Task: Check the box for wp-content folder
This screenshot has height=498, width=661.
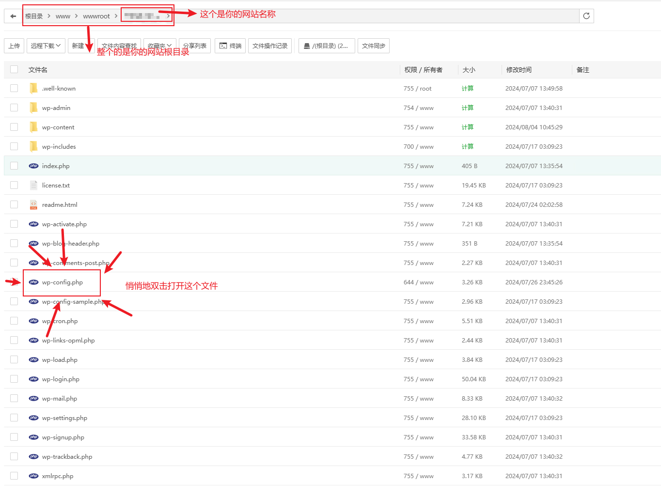Action: tap(14, 127)
